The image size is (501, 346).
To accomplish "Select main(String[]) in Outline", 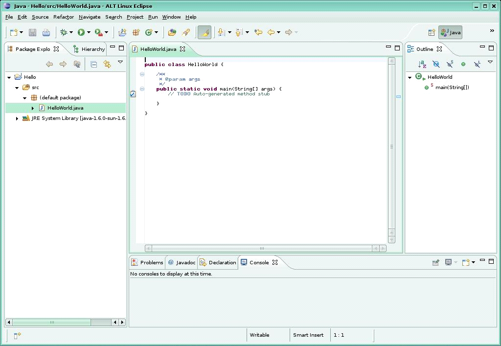I will coord(452,87).
